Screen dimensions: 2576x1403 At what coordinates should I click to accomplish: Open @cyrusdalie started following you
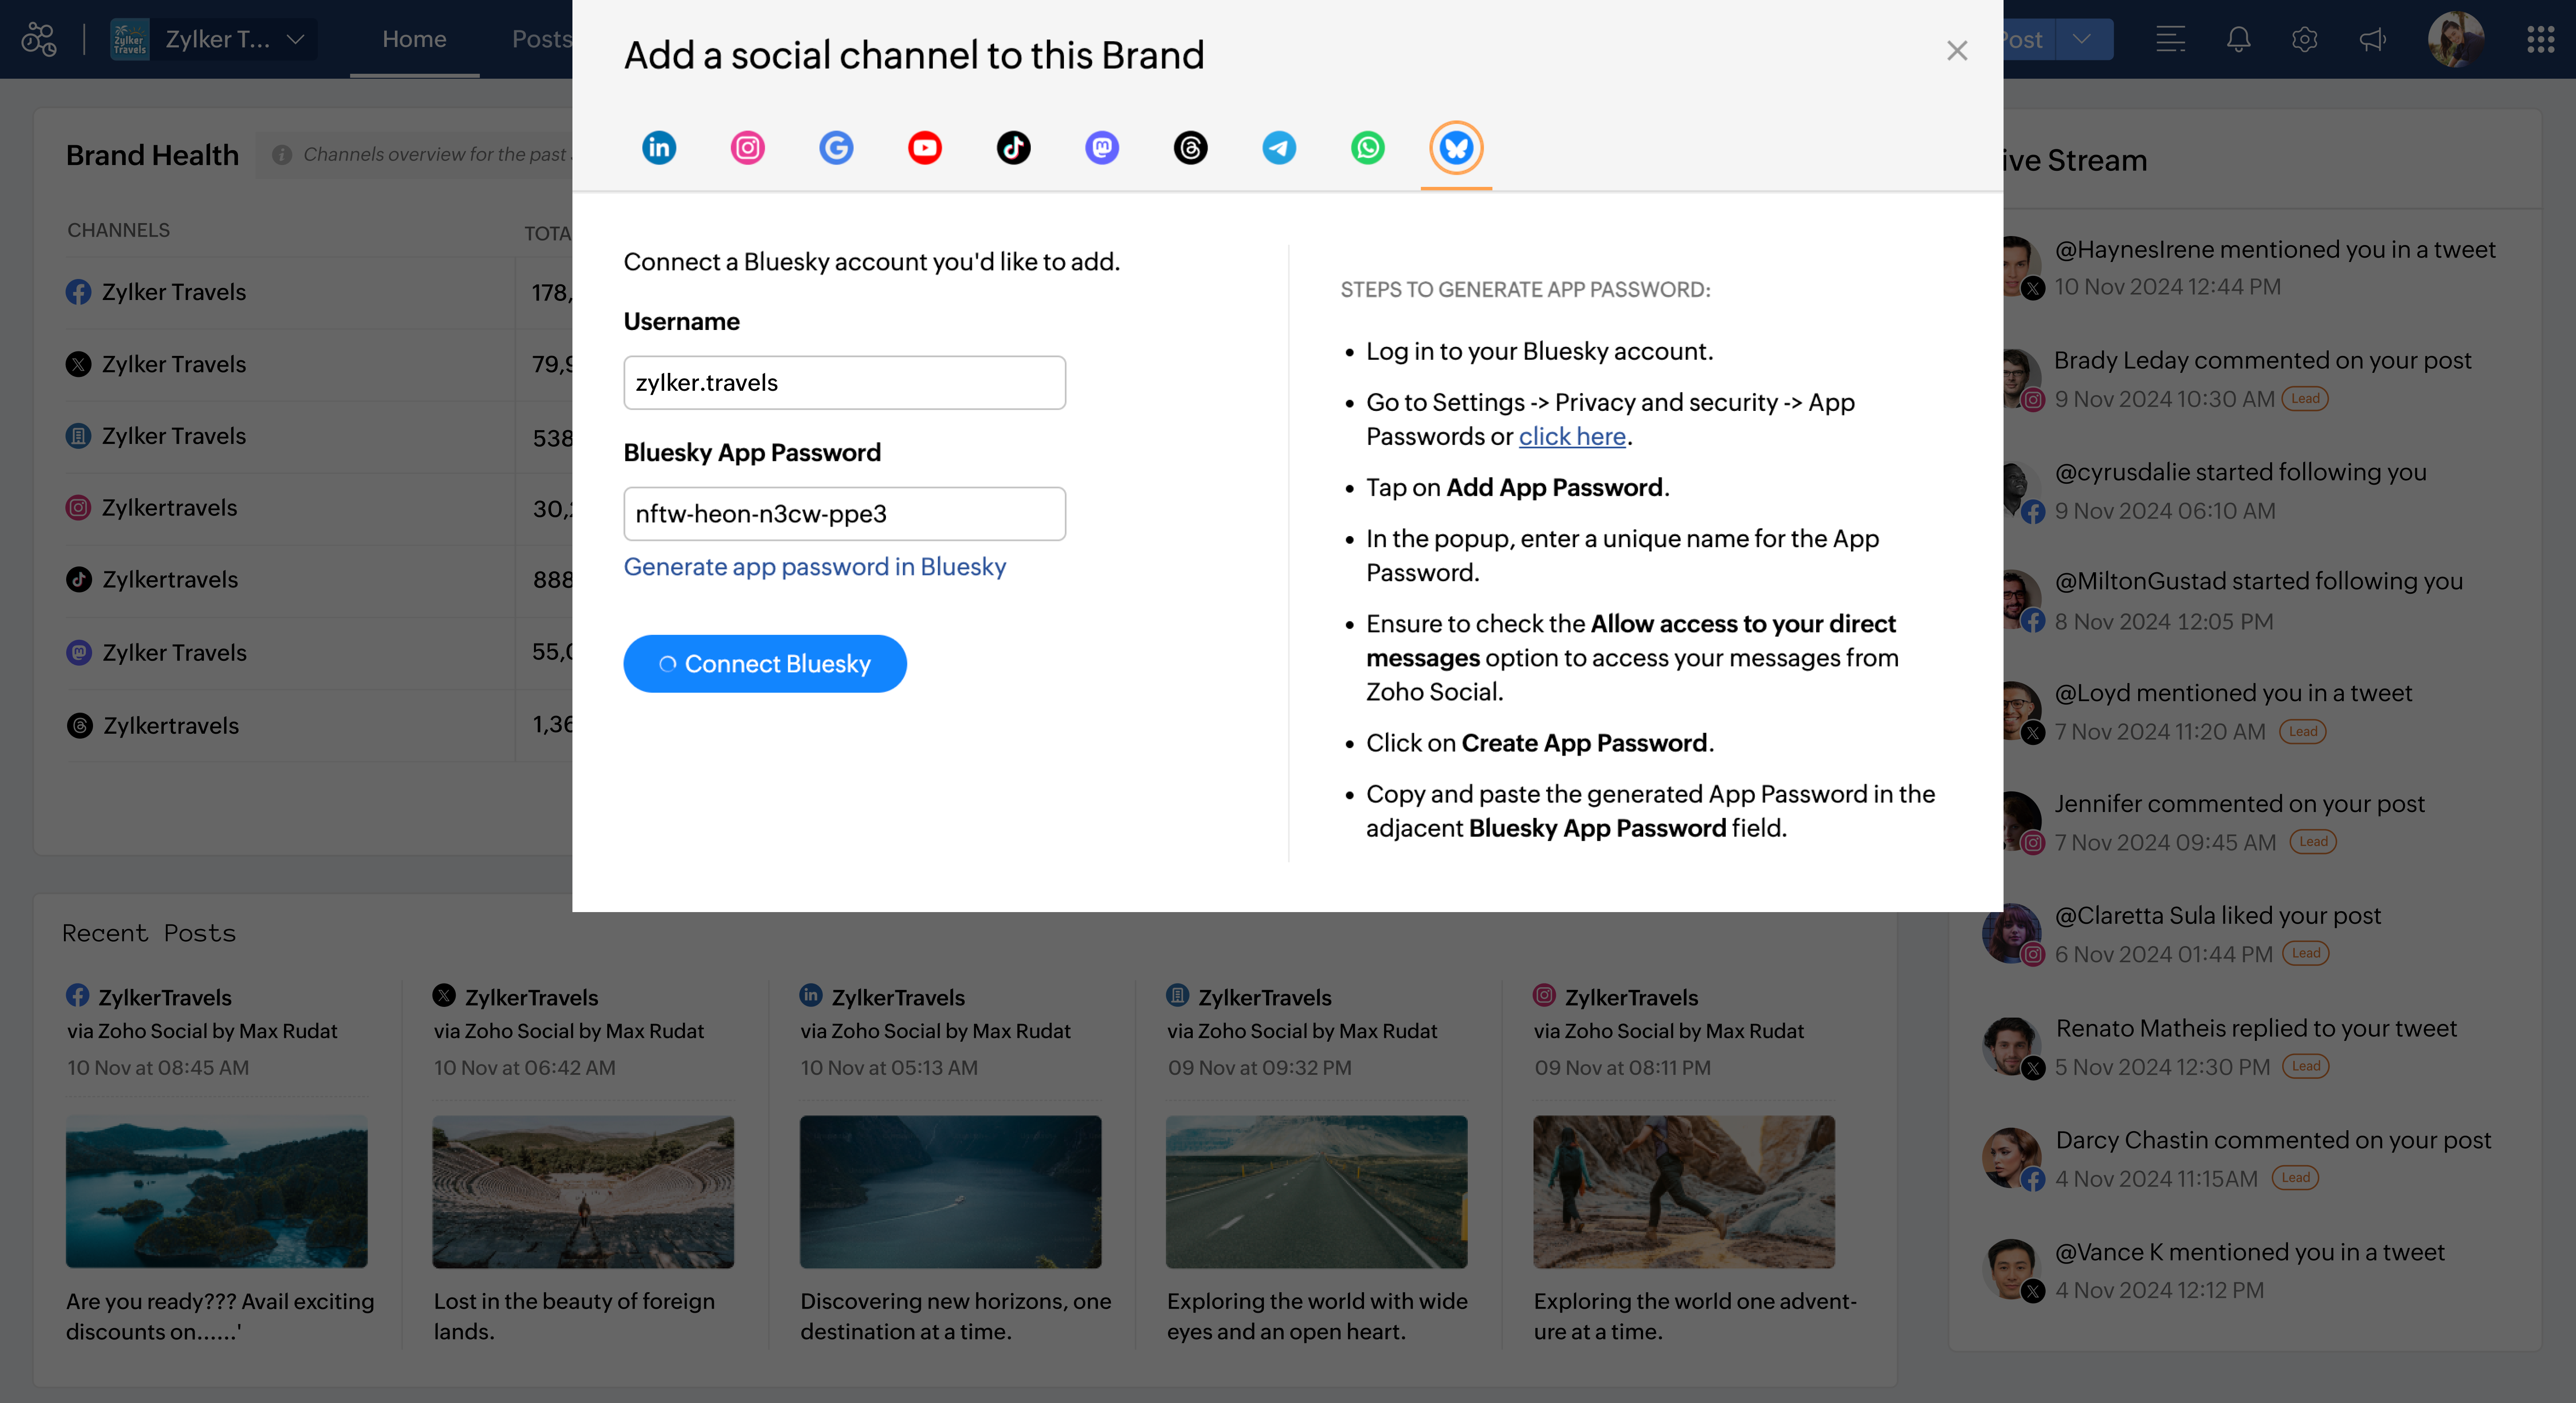point(2240,472)
